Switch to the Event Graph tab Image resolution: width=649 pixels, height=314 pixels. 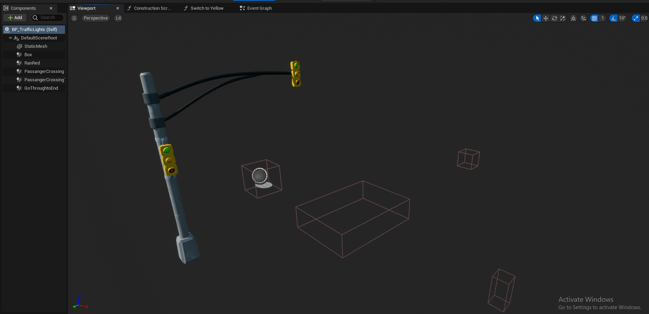click(259, 8)
